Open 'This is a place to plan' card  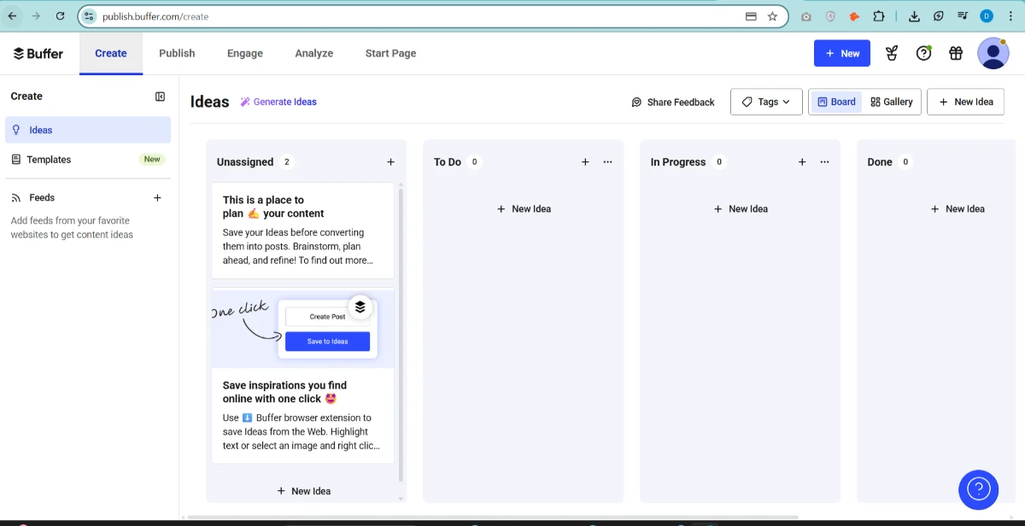tap(303, 231)
